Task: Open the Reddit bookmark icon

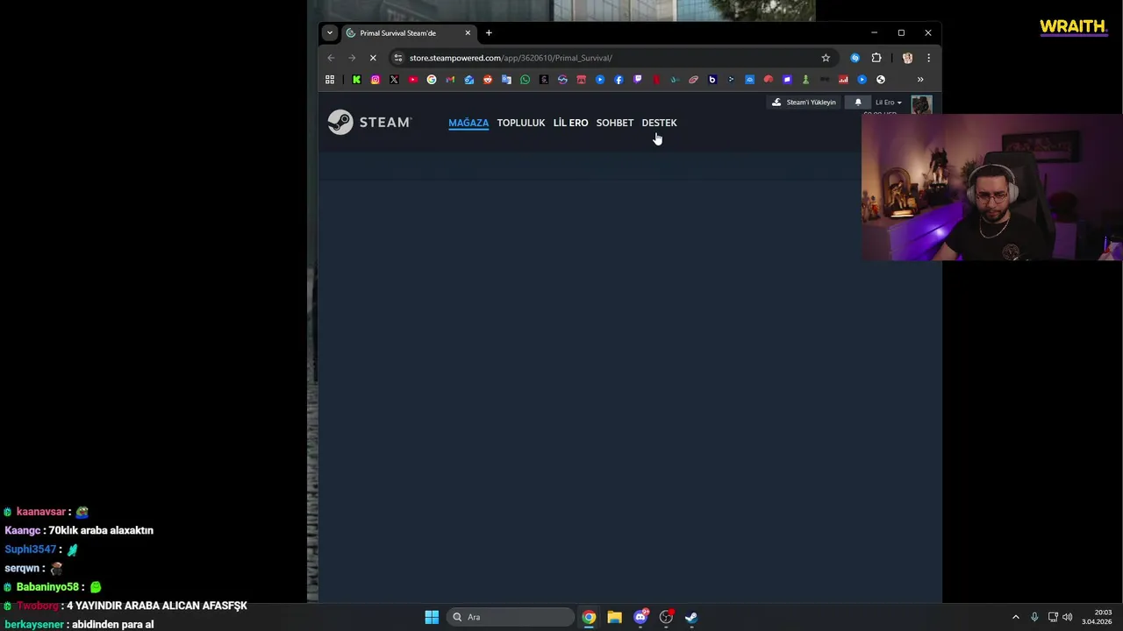Action: [x=488, y=80]
